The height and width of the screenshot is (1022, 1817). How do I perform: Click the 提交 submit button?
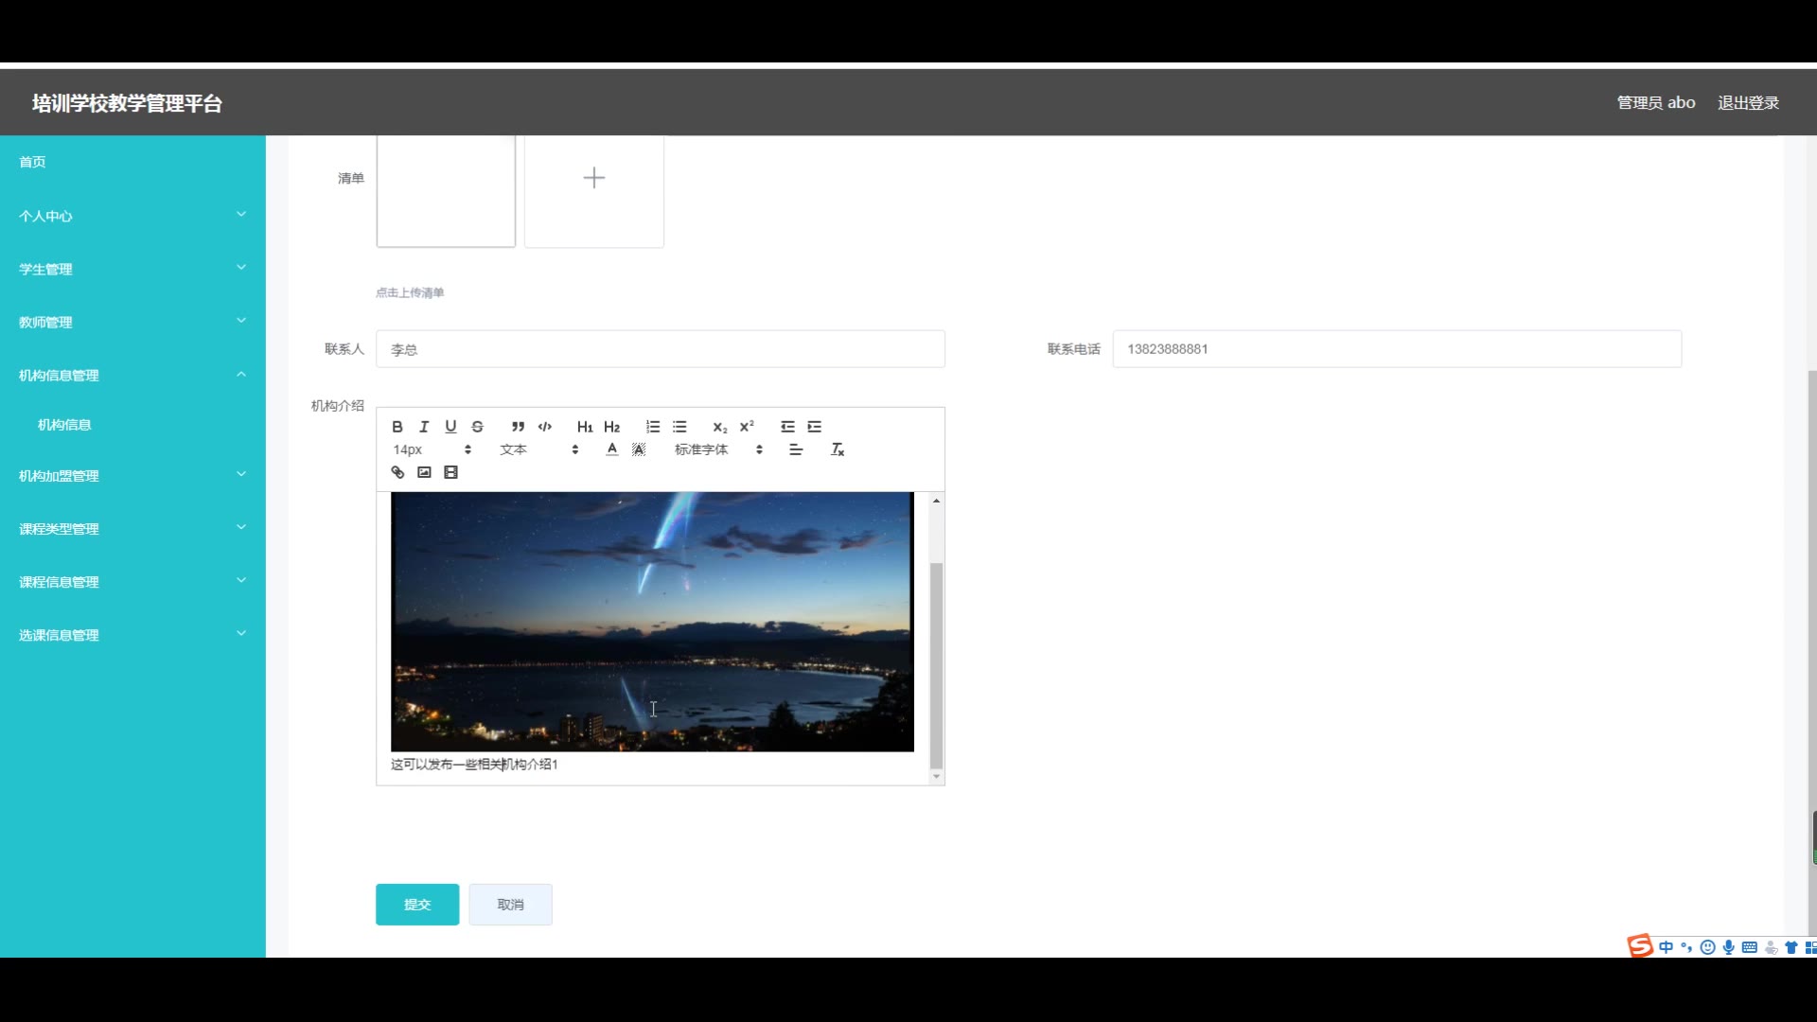click(x=417, y=905)
